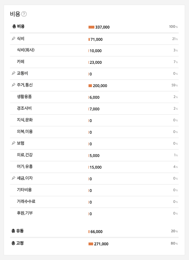The width and height of the screenshot is (189, 260).
Task: Click the 총 유동 label
Action: point(17,231)
